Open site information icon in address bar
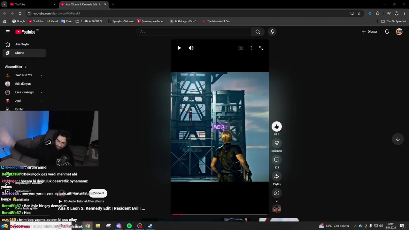Screen dimensions: 409x230 click(29, 13)
